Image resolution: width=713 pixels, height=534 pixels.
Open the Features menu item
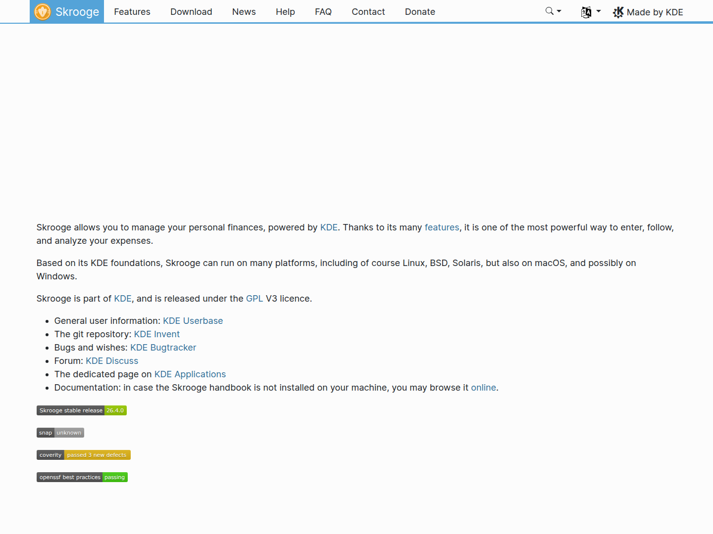pos(132,12)
